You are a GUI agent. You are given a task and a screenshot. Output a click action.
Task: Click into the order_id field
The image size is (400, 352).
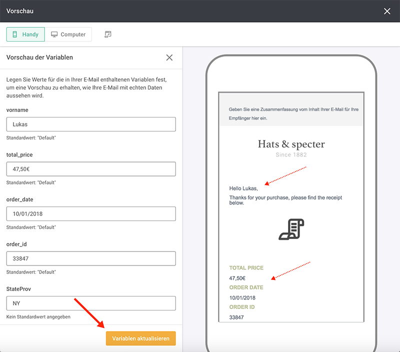click(91, 258)
